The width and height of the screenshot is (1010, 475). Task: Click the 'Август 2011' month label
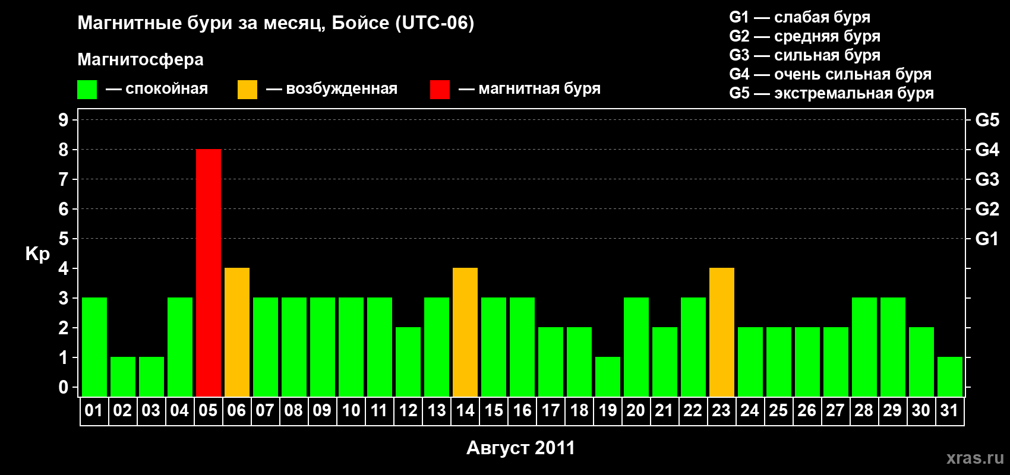[521, 448]
